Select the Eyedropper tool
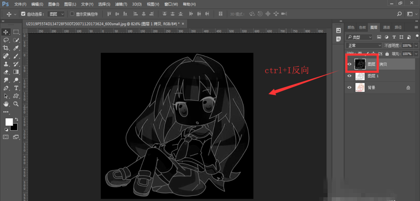Viewport: 420px width, 201px height. tap(16, 48)
